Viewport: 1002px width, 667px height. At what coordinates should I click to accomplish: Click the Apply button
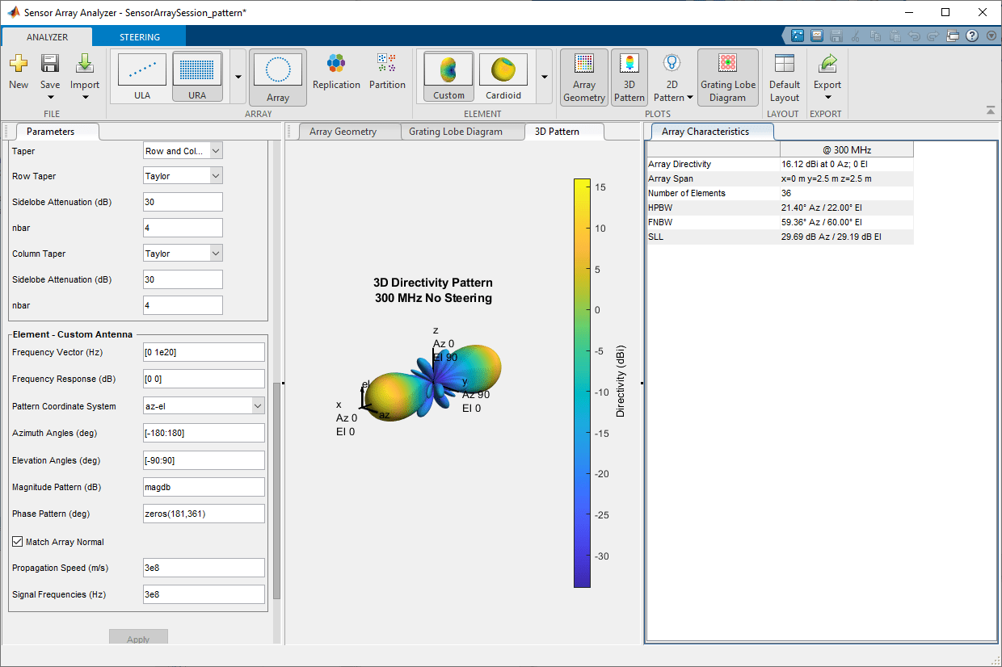click(138, 637)
